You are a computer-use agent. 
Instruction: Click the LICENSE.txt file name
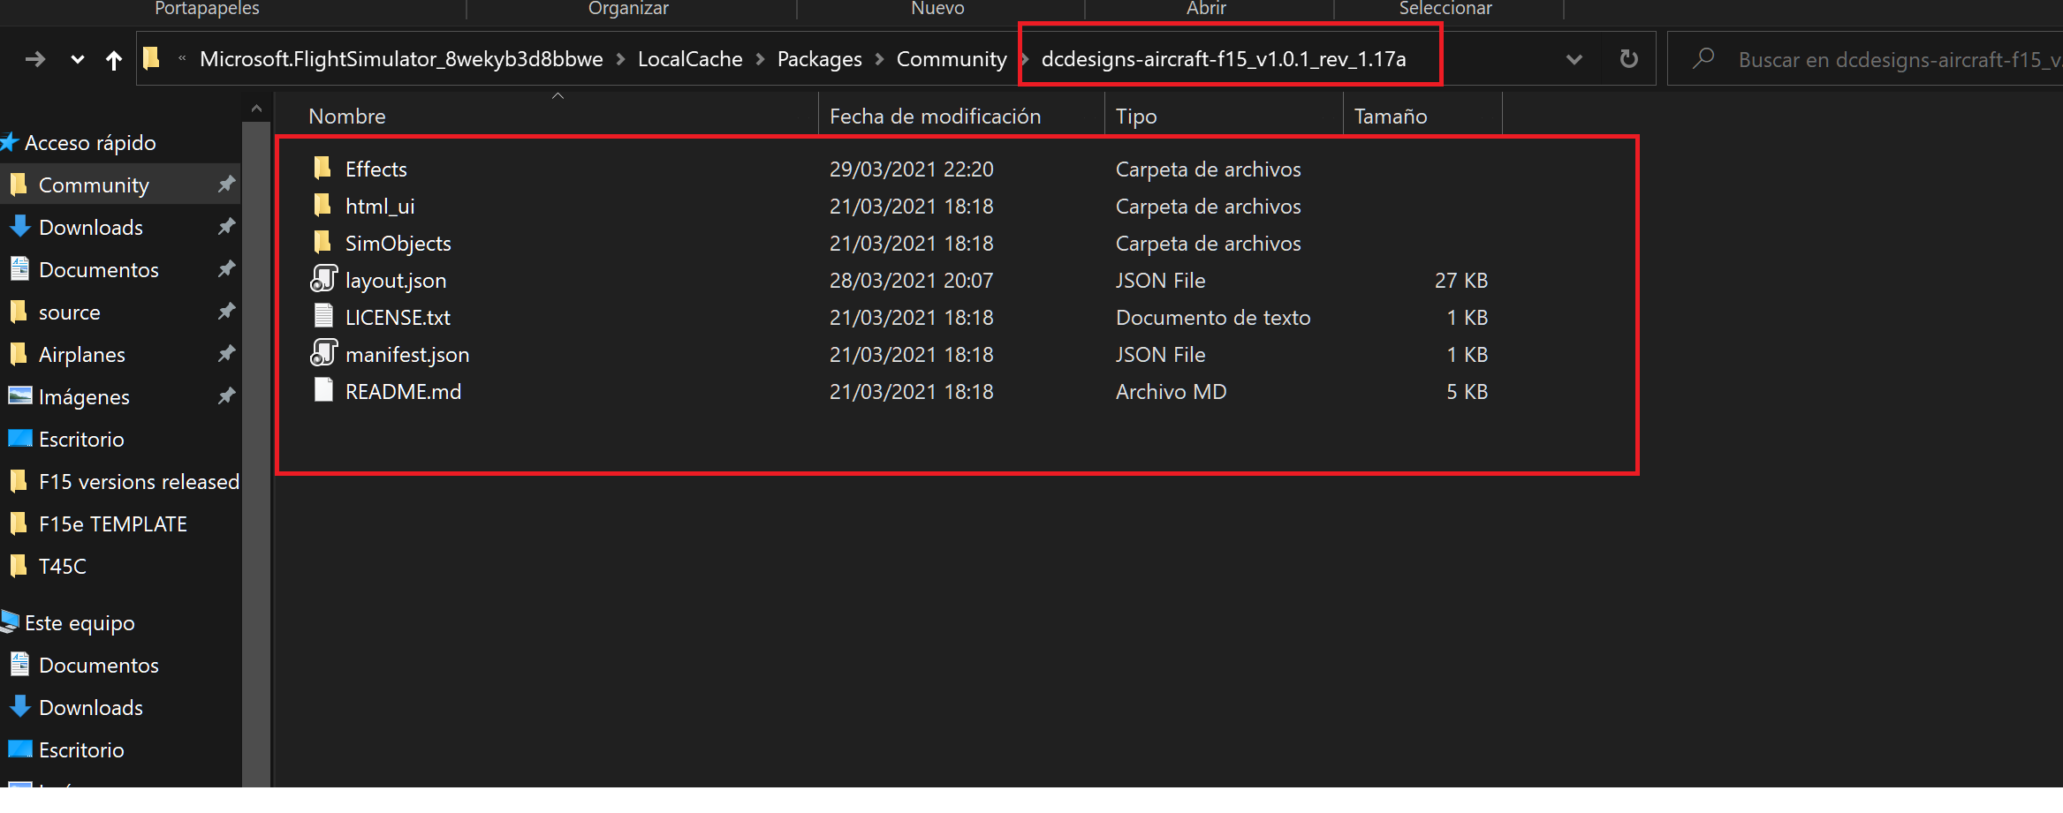(398, 317)
